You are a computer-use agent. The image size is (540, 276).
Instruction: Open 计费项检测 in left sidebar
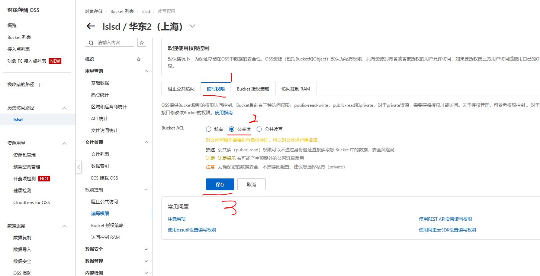[x=25, y=179]
